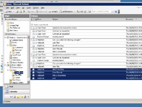Click the Shortcuts icon in navigation bottom bar
The width and height of the screenshot is (142, 107).
pyautogui.click(x=25, y=97)
